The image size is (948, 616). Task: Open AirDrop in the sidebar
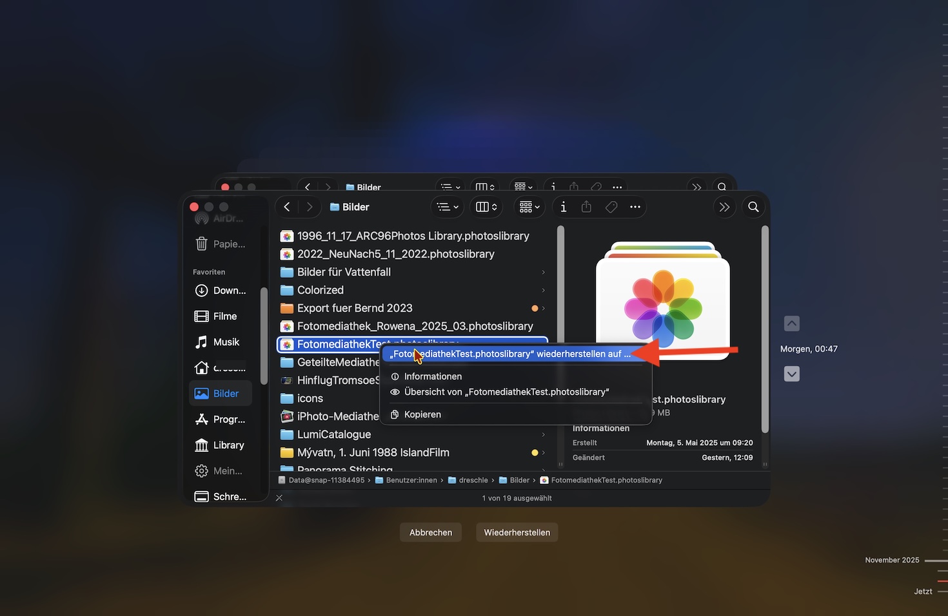click(x=219, y=219)
